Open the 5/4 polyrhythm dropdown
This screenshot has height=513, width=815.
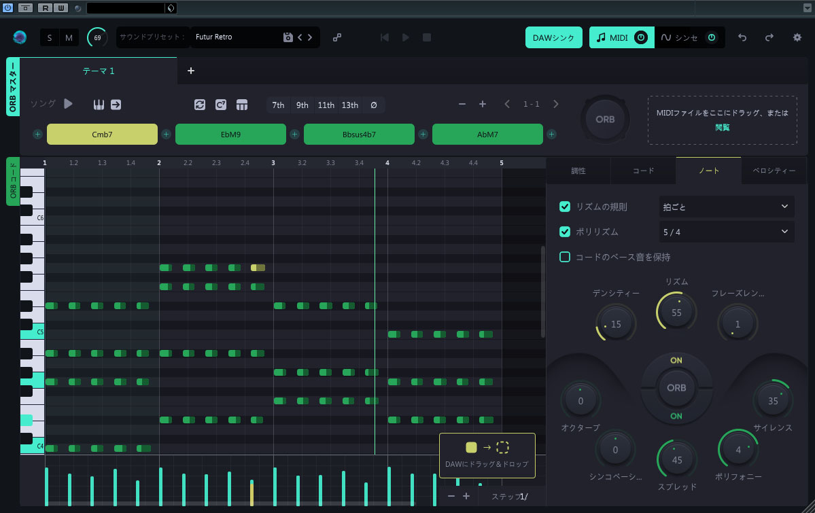[726, 232]
